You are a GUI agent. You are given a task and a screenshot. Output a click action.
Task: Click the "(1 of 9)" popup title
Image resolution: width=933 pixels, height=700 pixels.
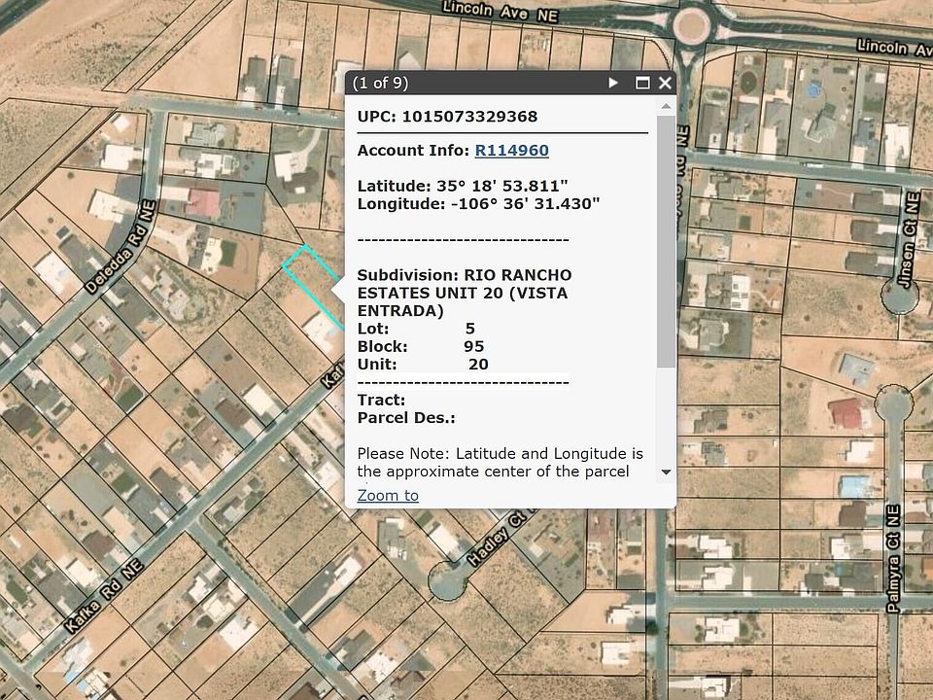tap(380, 83)
